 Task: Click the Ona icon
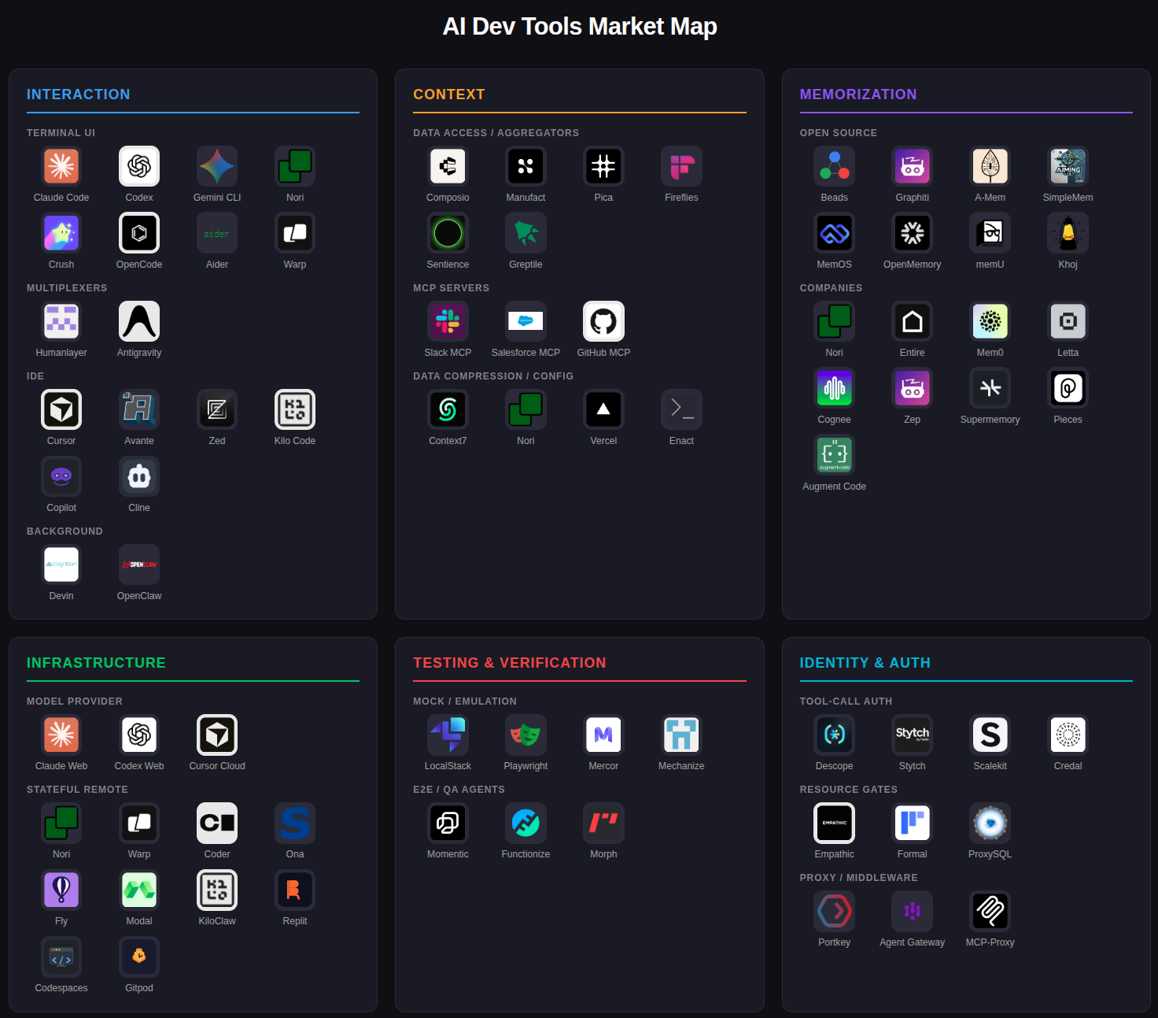(295, 823)
